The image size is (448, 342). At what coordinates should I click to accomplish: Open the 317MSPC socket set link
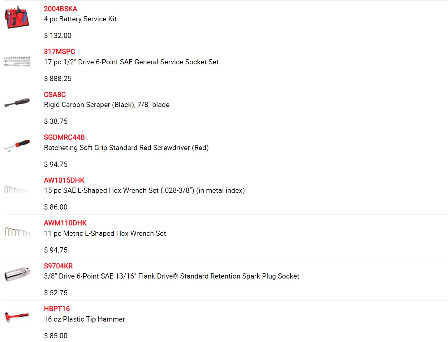coord(59,51)
